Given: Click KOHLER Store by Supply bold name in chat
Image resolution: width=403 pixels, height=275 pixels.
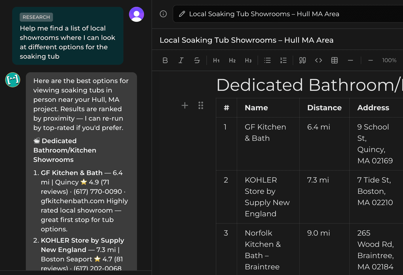Looking at the screenshot, I should pyautogui.click(x=82, y=245).
